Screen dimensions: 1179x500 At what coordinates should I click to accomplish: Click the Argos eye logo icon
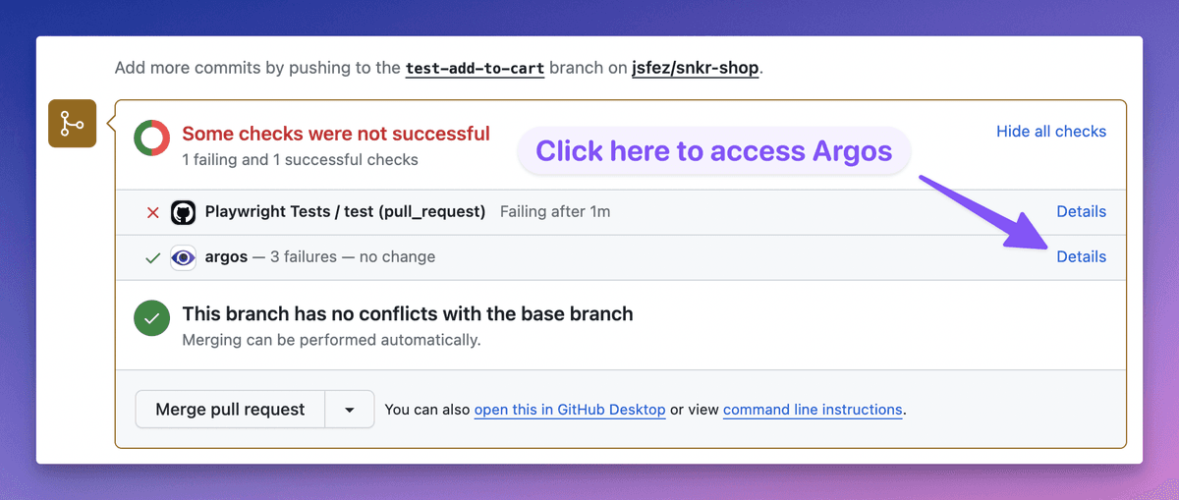pos(184,257)
